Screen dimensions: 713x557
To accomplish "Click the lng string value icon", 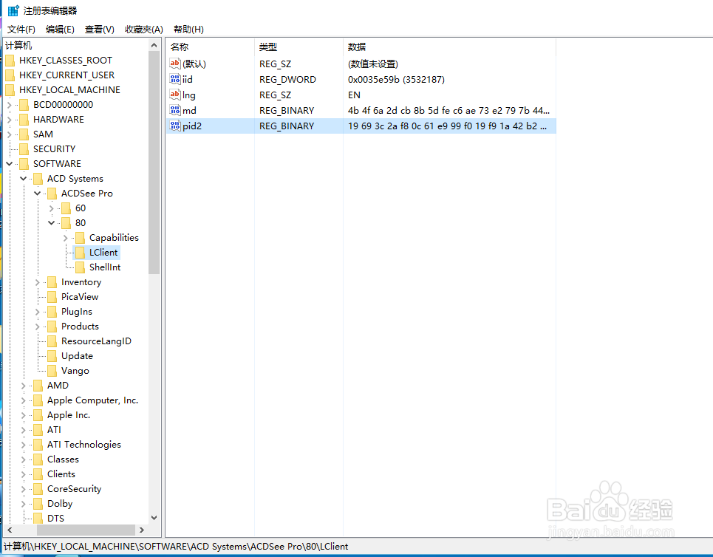I will click(x=175, y=95).
